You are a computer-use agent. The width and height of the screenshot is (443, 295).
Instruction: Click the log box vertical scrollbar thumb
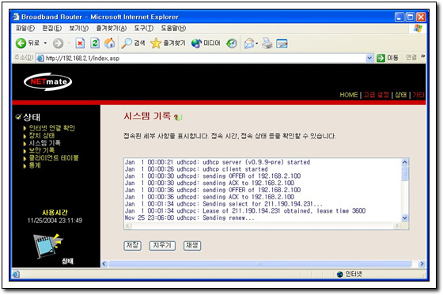click(x=404, y=173)
